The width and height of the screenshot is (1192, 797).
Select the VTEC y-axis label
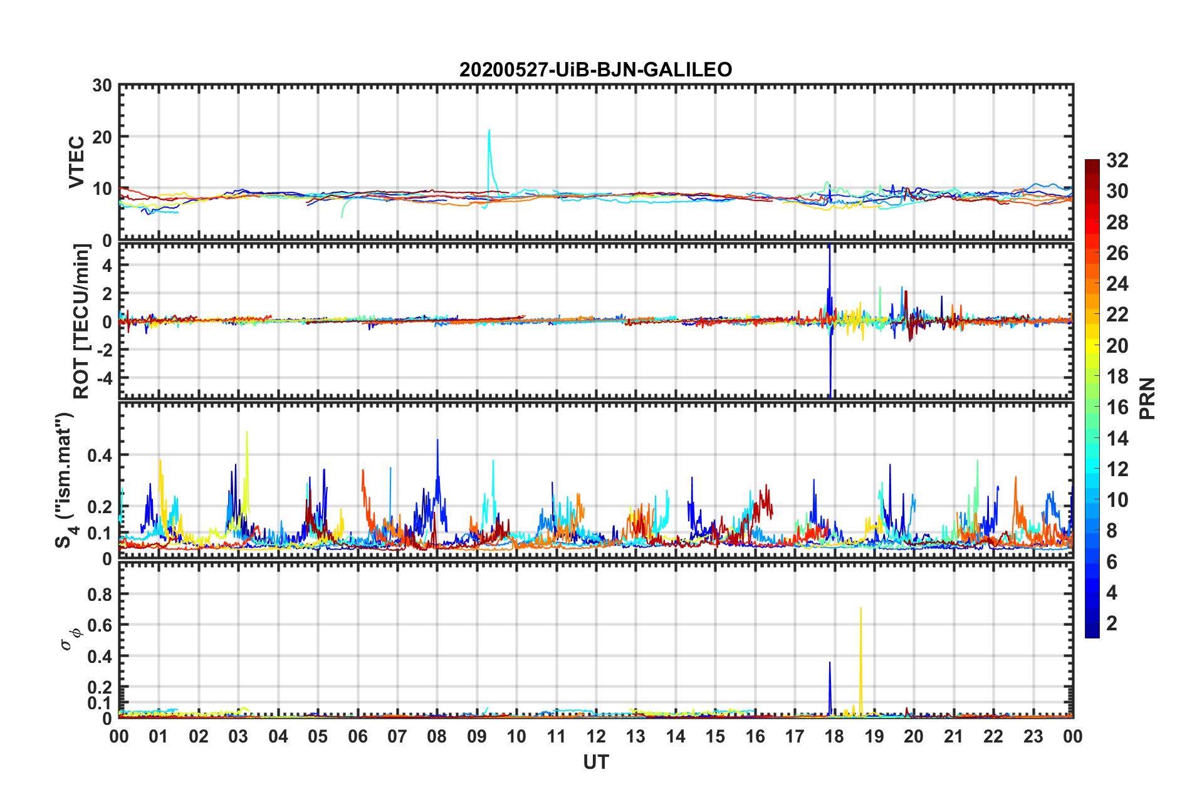[76, 162]
